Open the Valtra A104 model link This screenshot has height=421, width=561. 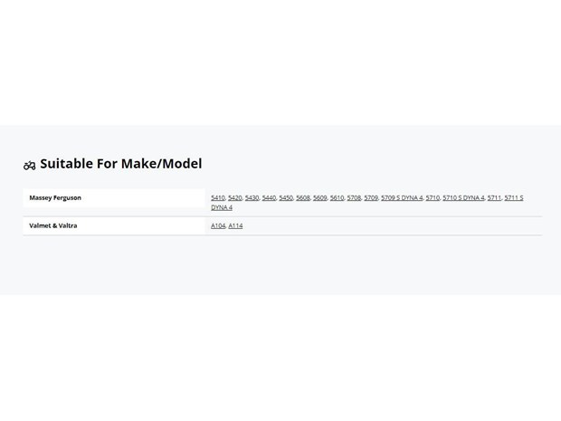tap(218, 226)
